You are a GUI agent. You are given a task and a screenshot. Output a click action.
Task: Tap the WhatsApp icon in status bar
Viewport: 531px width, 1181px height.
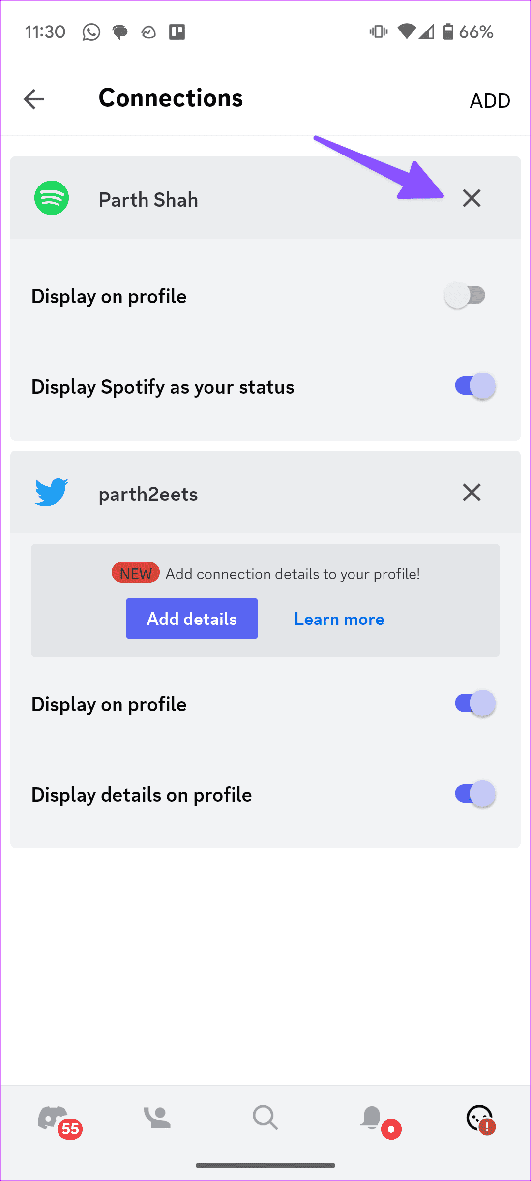(91, 31)
